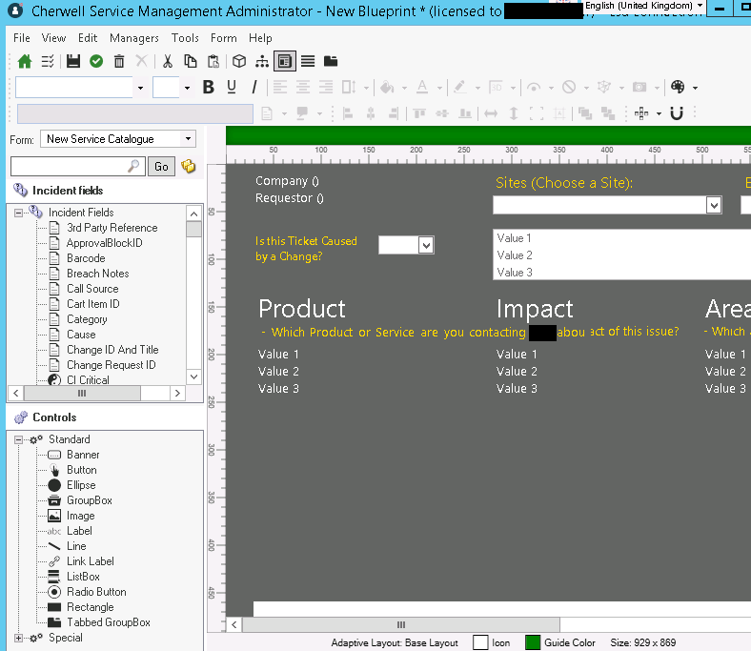Select Radio Button in the Controls list
The width and height of the screenshot is (751, 651).
tap(96, 592)
